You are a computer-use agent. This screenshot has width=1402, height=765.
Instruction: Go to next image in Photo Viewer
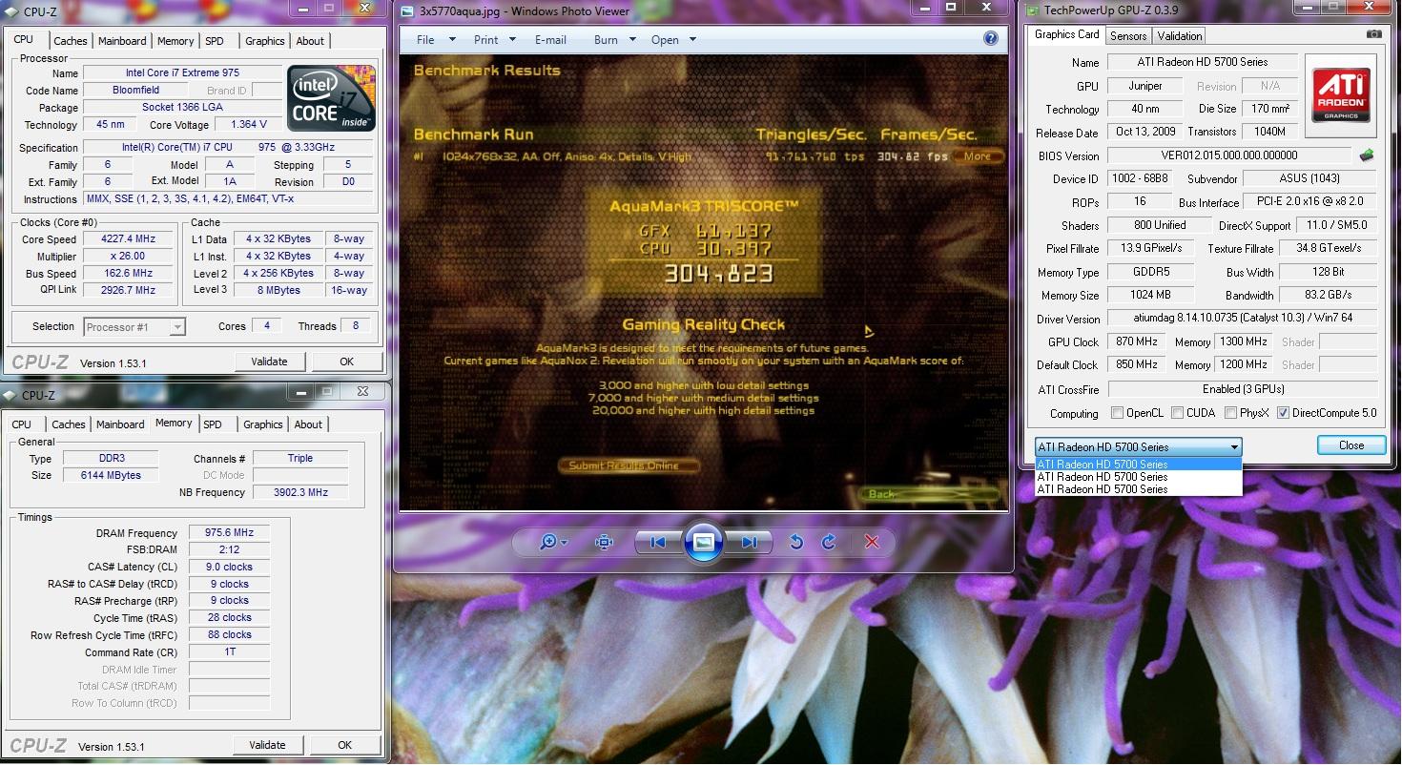(749, 542)
